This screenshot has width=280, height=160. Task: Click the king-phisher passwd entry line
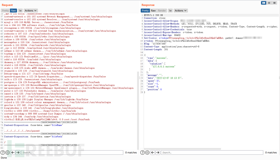(44, 108)
